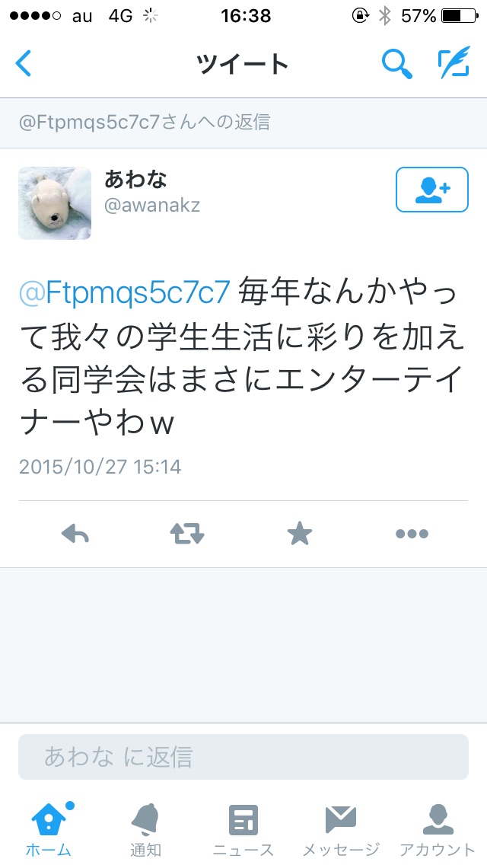The width and height of the screenshot is (487, 865).
Task: Open the アカウント account tab
Action: coord(438,829)
